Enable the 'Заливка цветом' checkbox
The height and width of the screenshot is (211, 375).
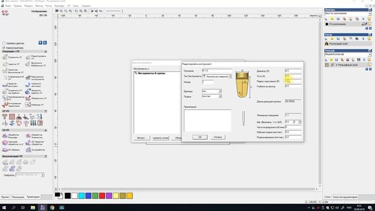tap(4, 43)
